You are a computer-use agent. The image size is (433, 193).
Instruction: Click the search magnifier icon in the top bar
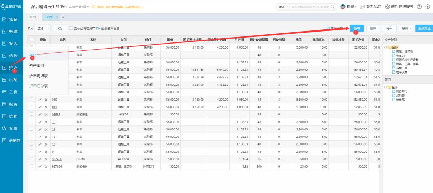(333, 7)
